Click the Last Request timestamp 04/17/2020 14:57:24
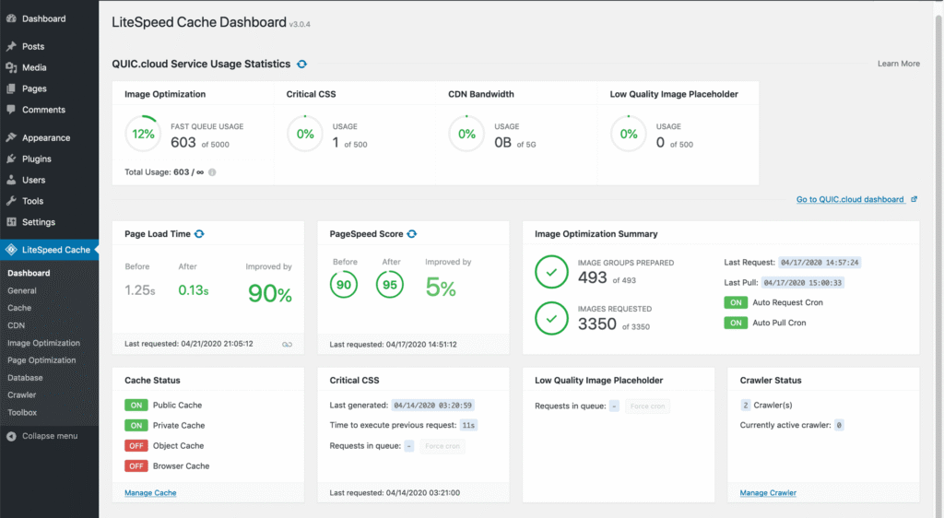Viewport: 944px width, 518px height. coord(820,263)
